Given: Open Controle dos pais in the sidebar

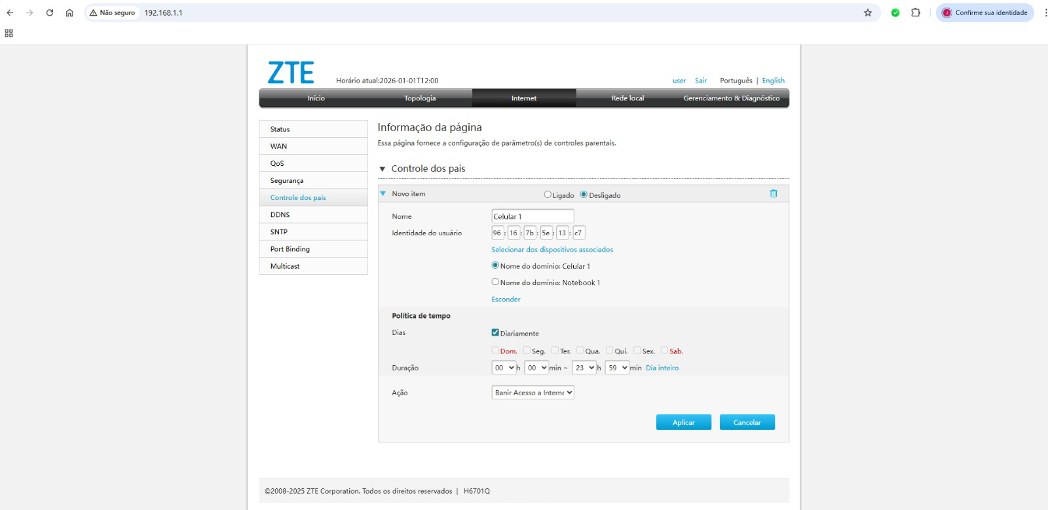Looking at the screenshot, I should click(313, 197).
